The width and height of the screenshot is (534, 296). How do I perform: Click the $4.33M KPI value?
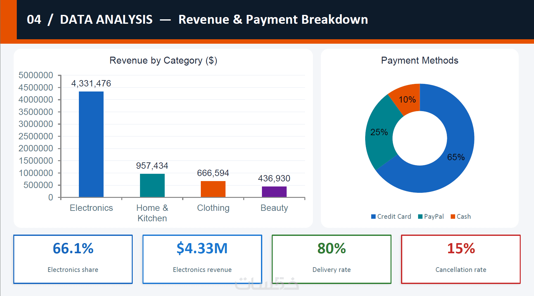202,249
